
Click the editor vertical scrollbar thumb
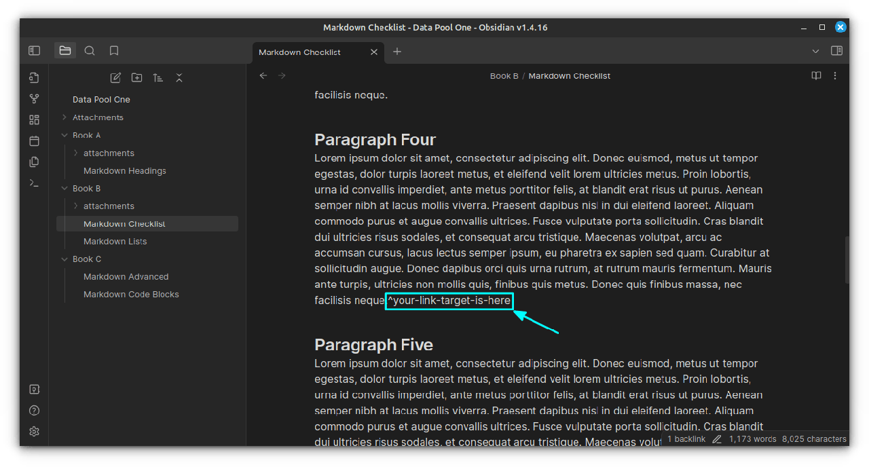[x=846, y=259]
